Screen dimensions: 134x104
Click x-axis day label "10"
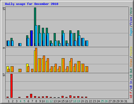point(43,101)
